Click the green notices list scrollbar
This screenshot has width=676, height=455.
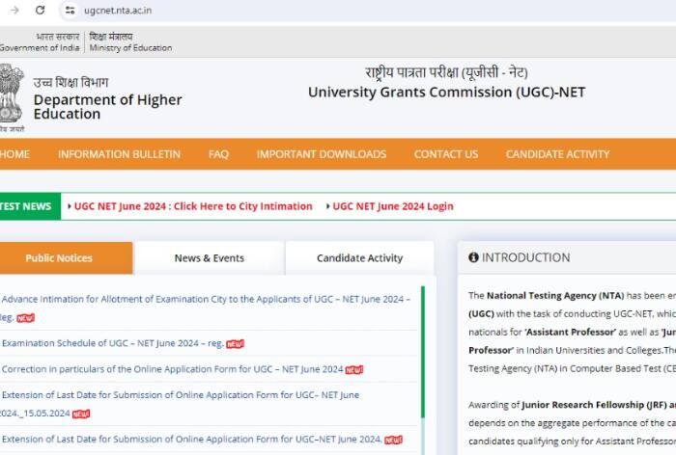click(x=423, y=352)
